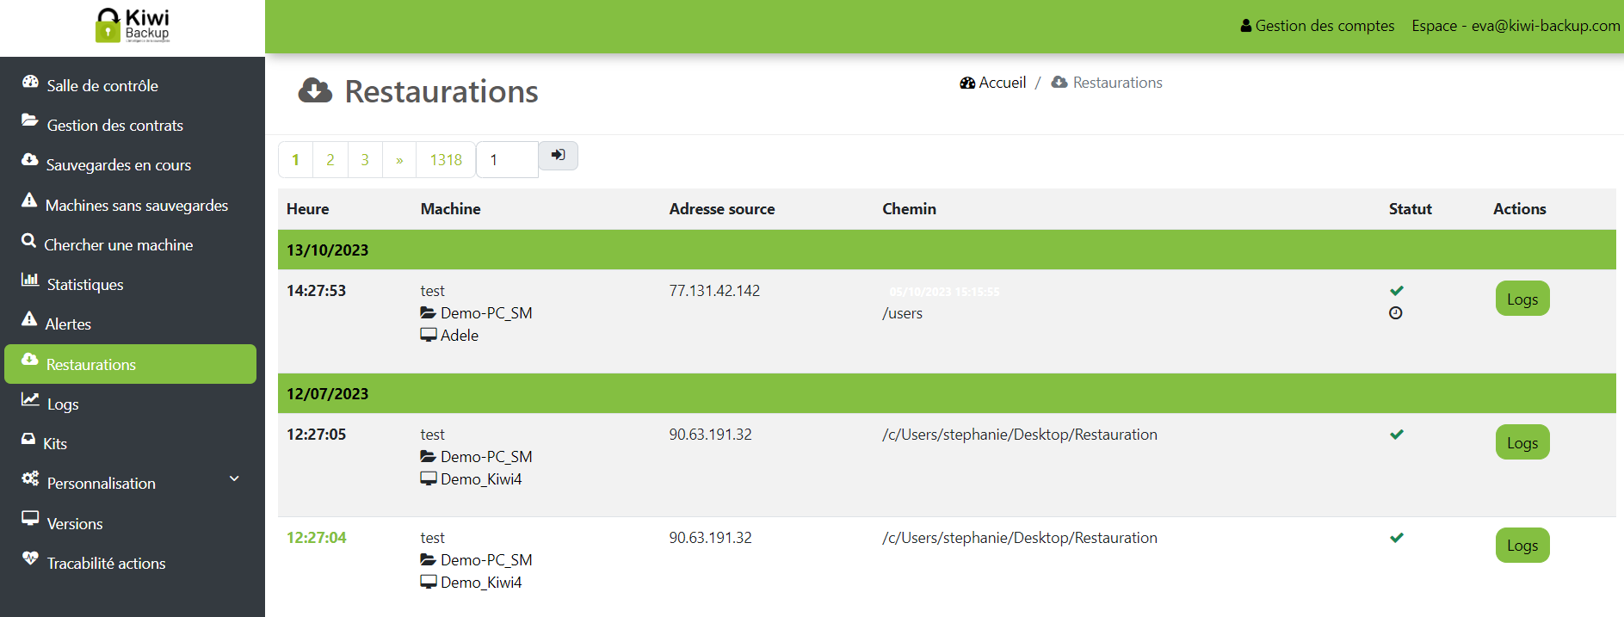
Task: Open the Alertes menu item
Action: tap(131, 324)
